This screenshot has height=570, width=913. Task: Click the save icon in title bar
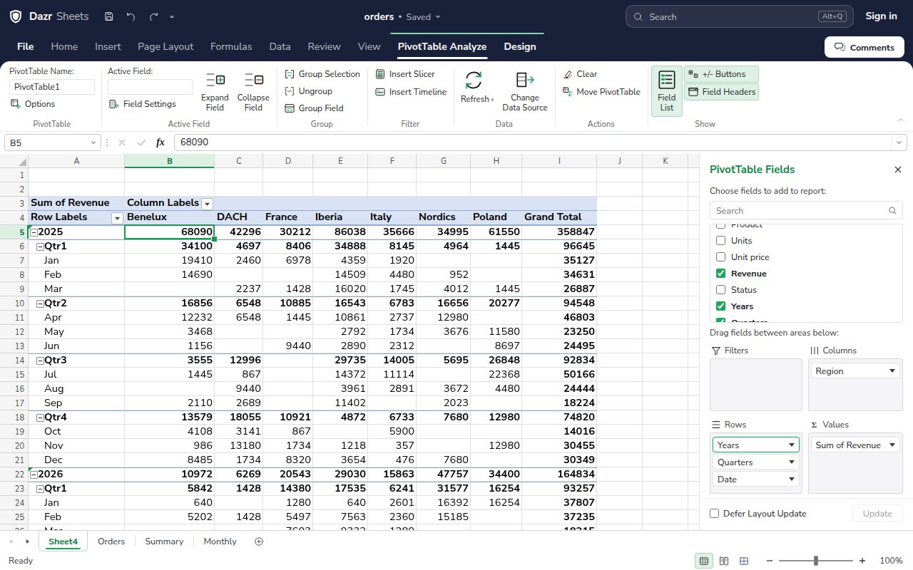[x=108, y=16]
